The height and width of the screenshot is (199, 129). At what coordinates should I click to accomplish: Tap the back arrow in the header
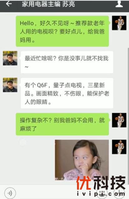[x=9, y=4]
